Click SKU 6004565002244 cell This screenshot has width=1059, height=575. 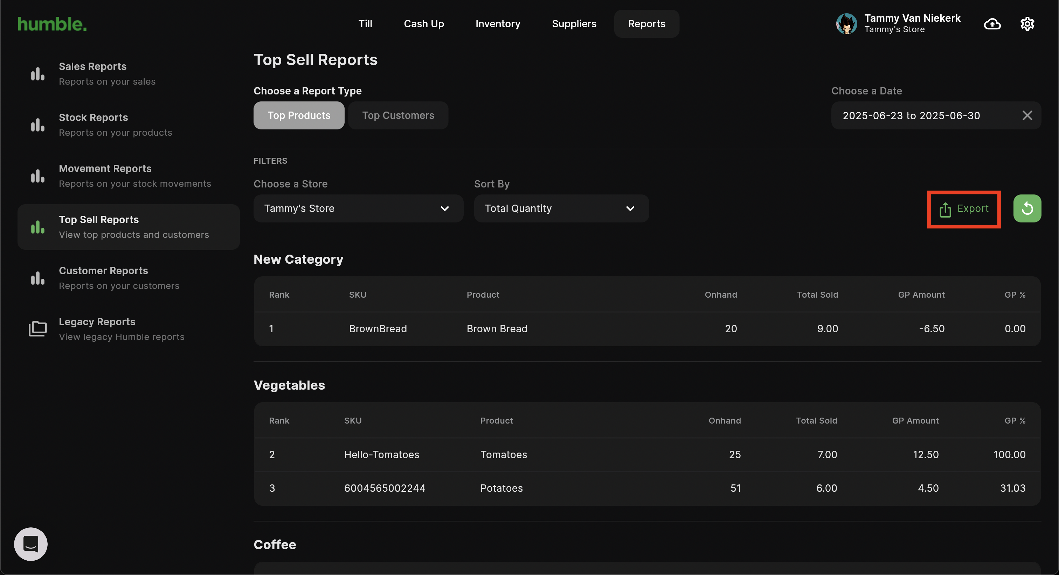(x=385, y=488)
